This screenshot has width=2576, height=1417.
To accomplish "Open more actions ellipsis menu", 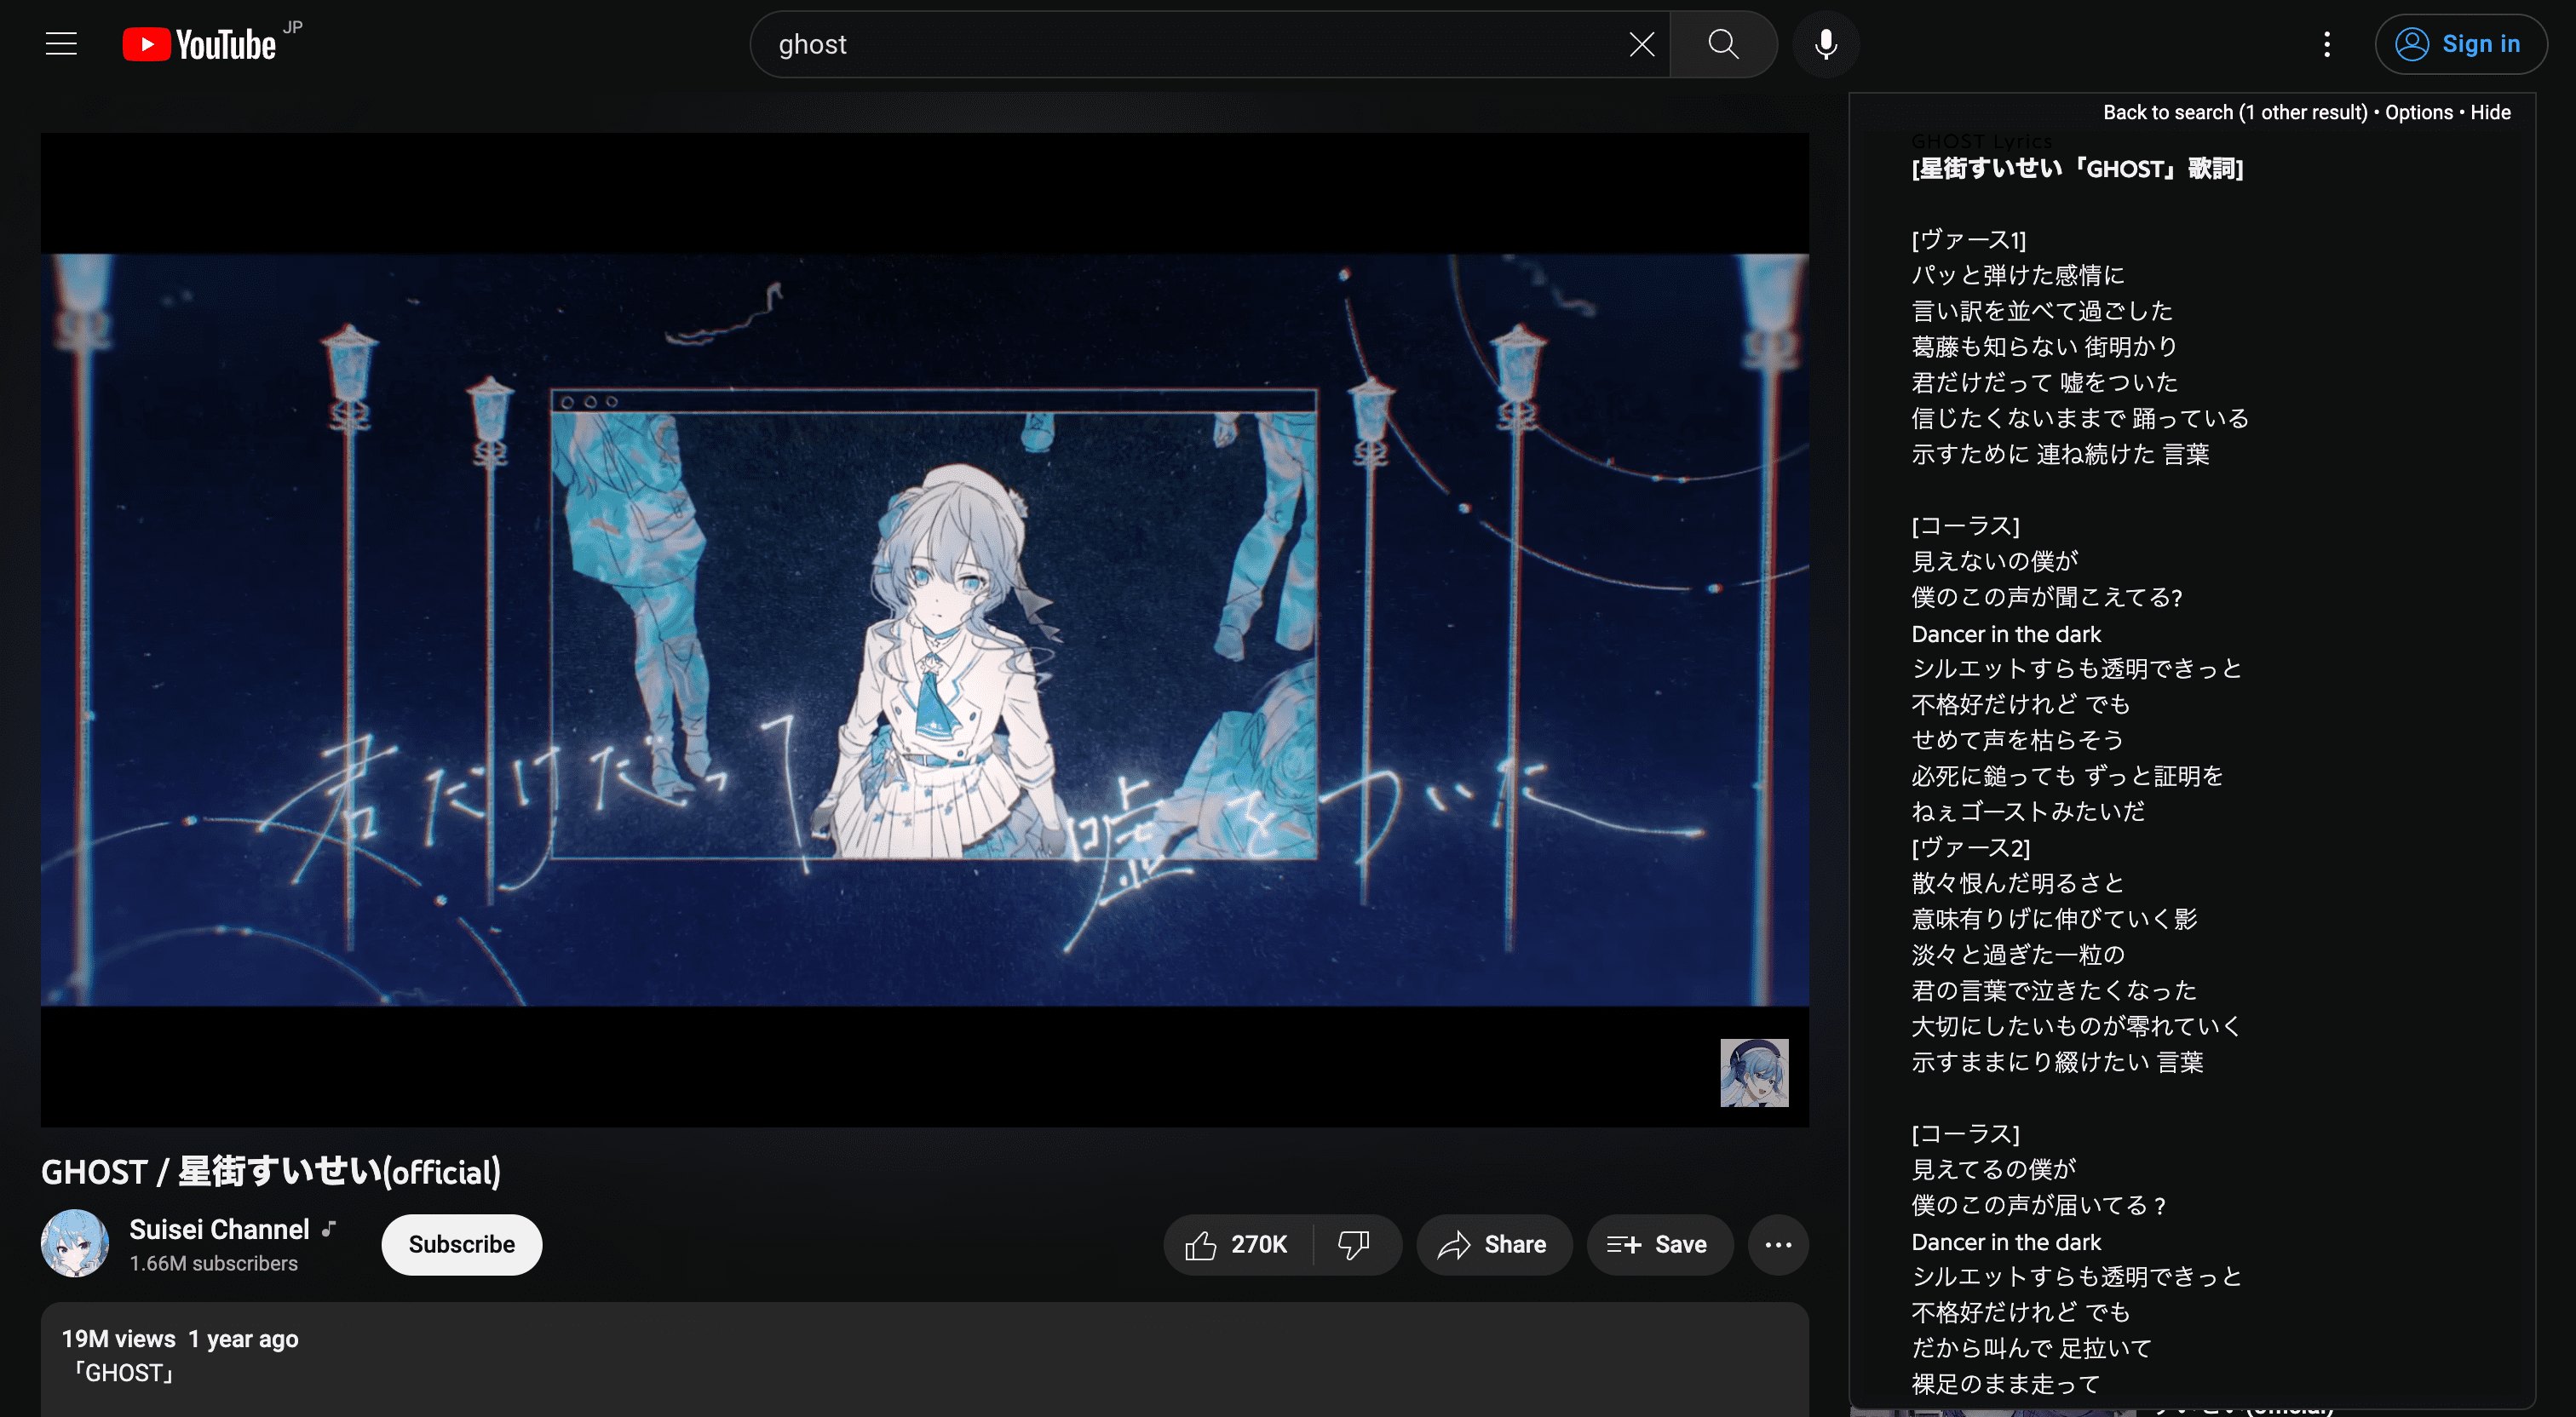I will click(x=1777, y=1244).
